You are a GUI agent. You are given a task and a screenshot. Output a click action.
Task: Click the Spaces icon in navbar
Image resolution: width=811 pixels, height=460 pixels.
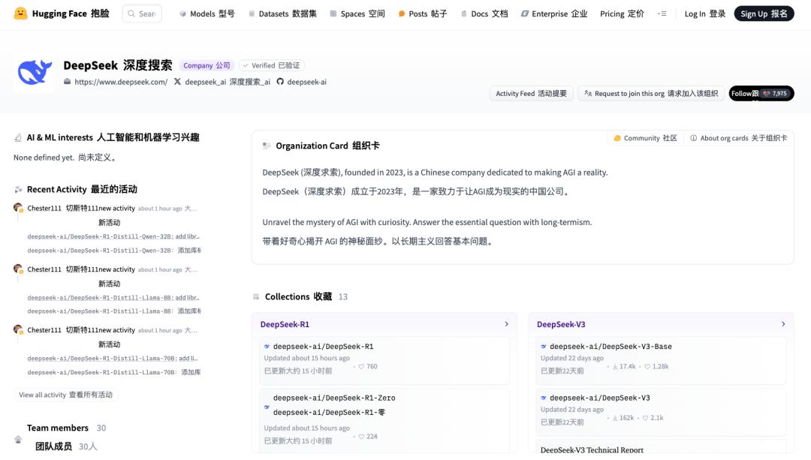333,14
